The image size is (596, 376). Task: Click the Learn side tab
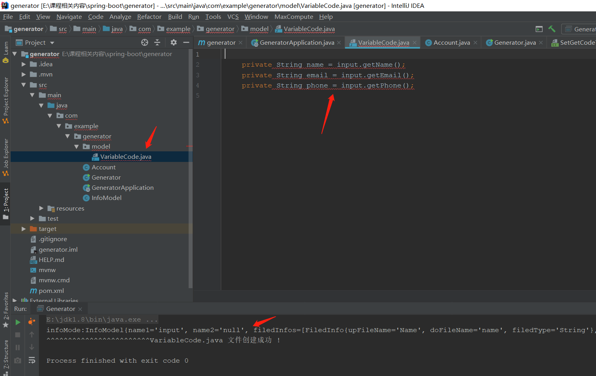point(5,52)
